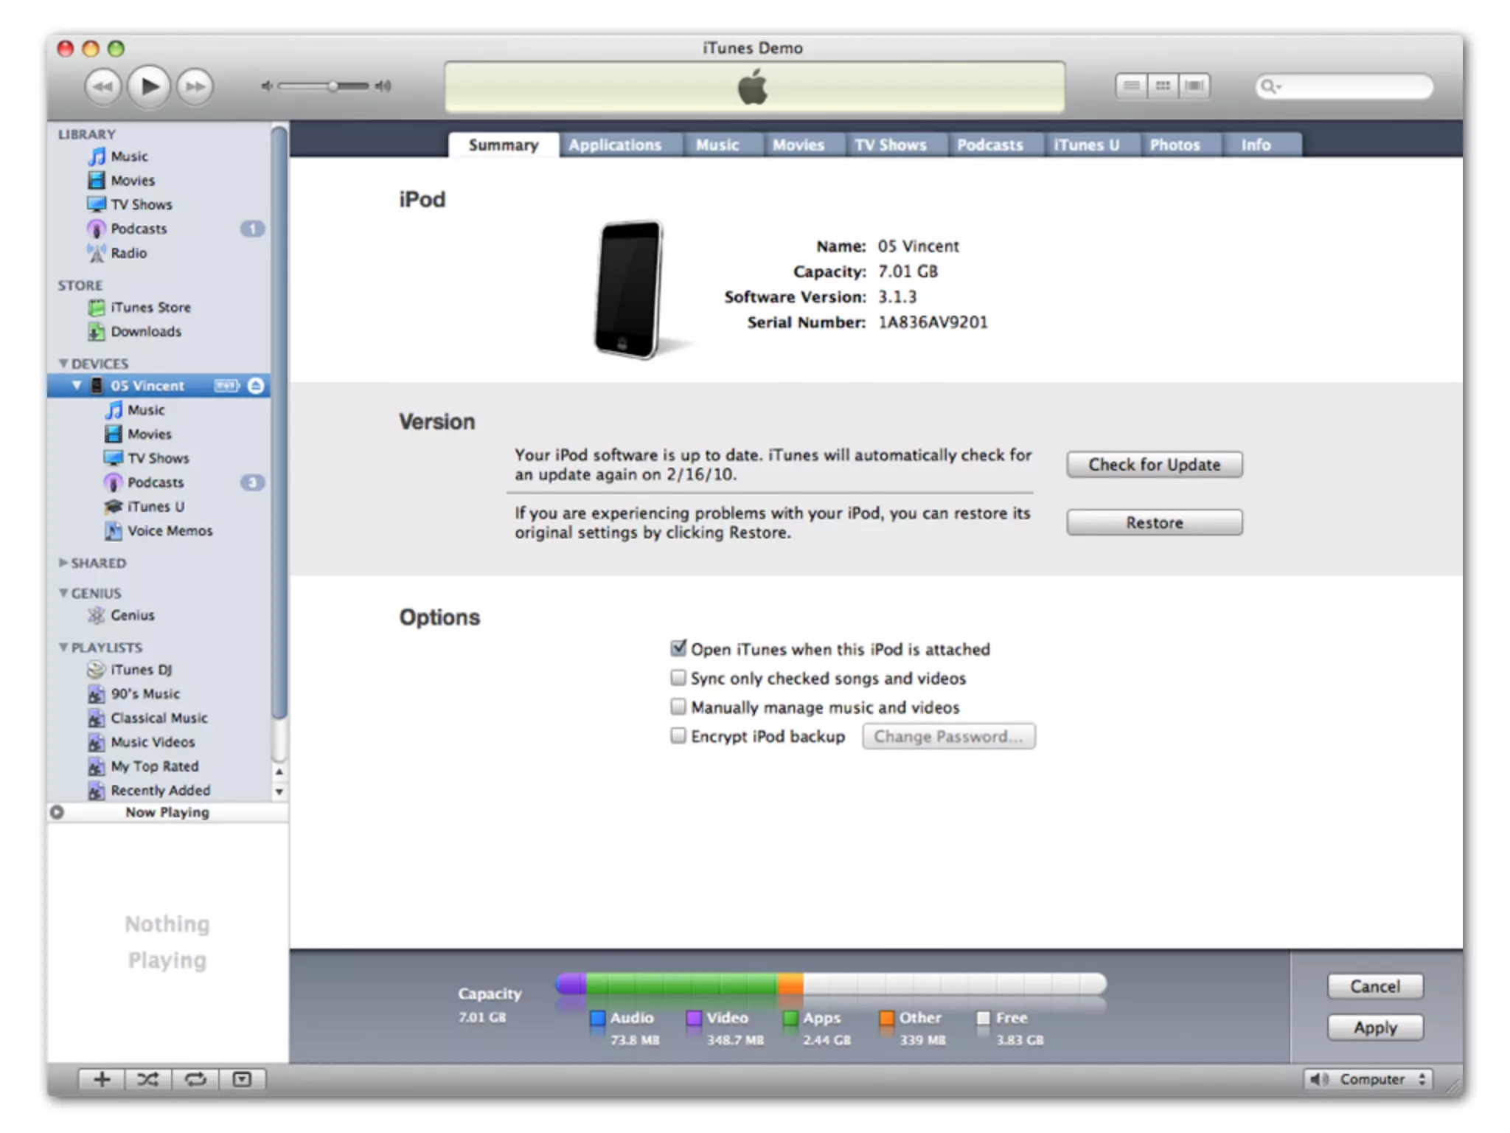
Task: Click the Check for Update button
Action: [x=1154, y=465]
